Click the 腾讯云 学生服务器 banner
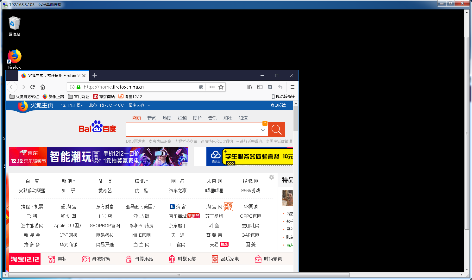This screenshot has width=472, height=280. coord(250,157)
